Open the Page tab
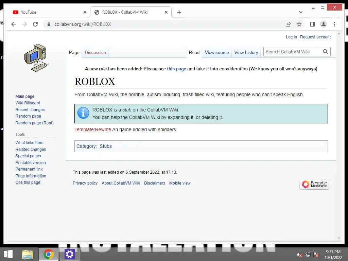348x261 pixels. [x=74, y=53]
